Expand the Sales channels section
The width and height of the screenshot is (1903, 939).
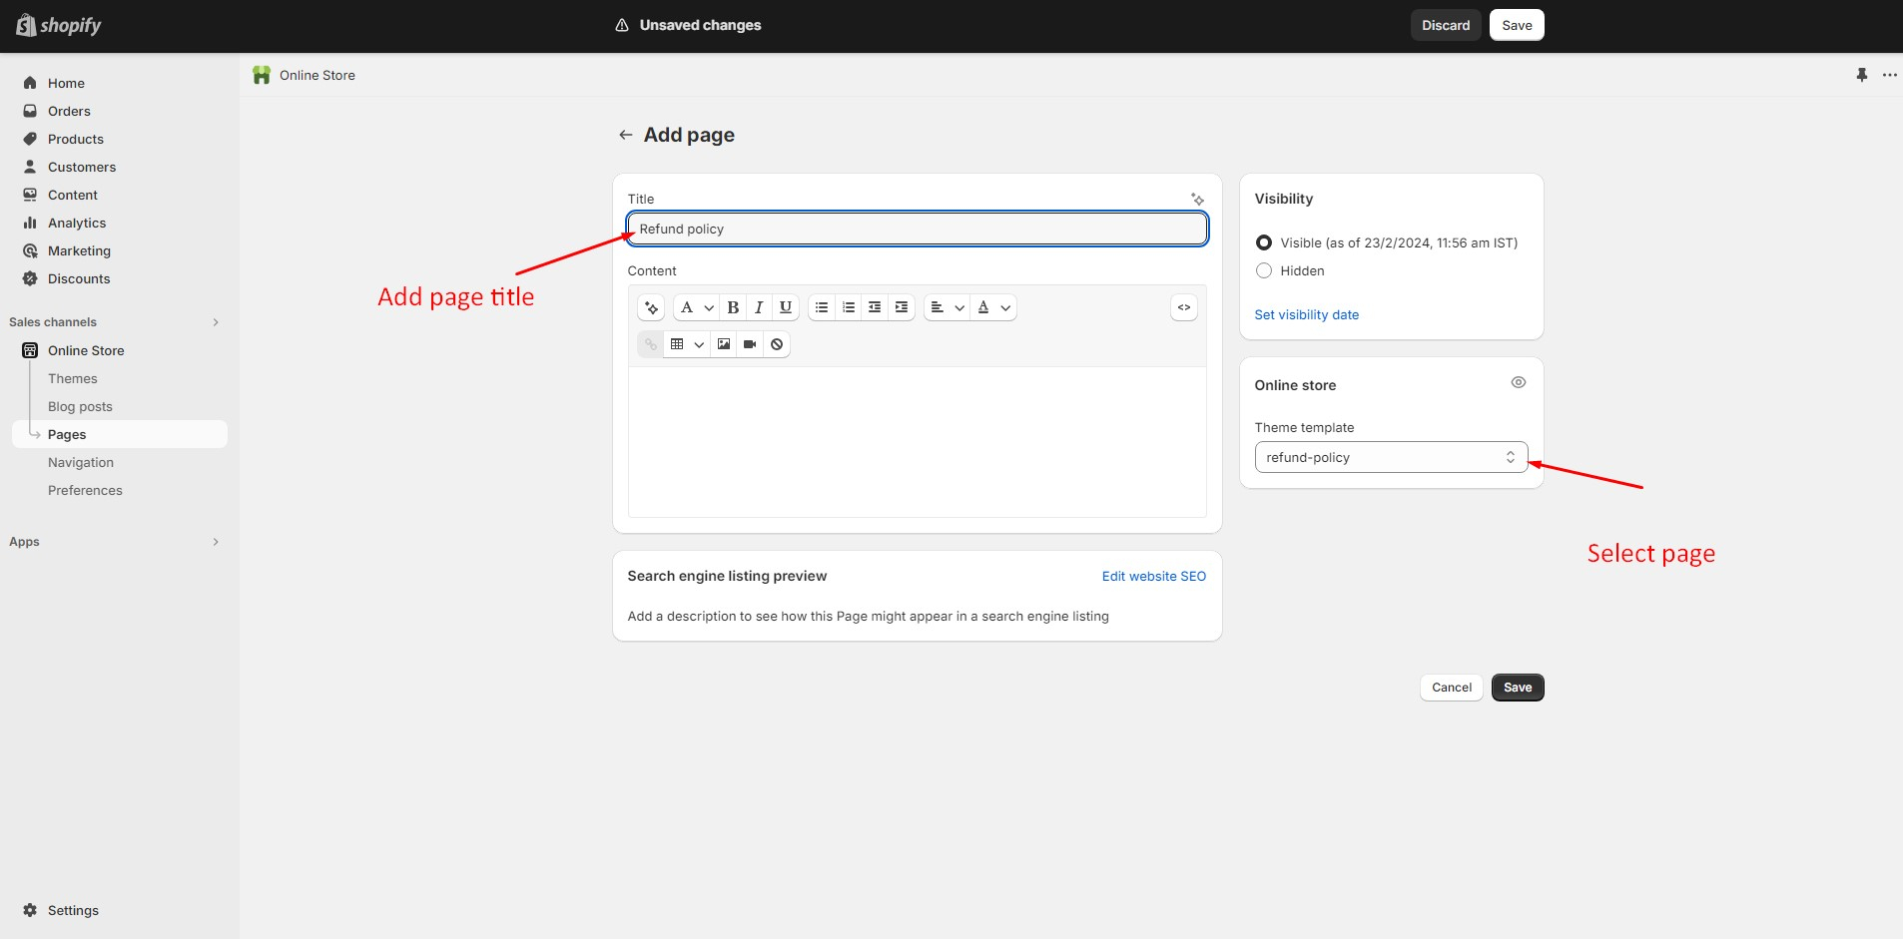coord(216,322)
